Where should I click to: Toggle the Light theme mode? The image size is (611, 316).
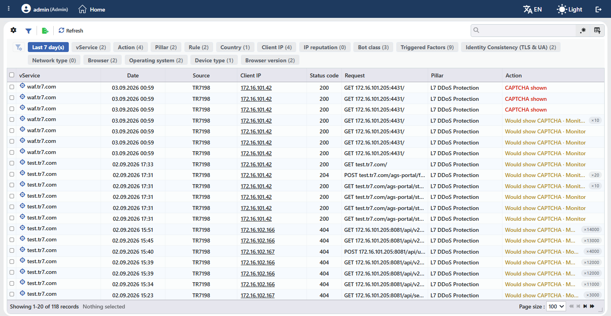tap(569, 9)
